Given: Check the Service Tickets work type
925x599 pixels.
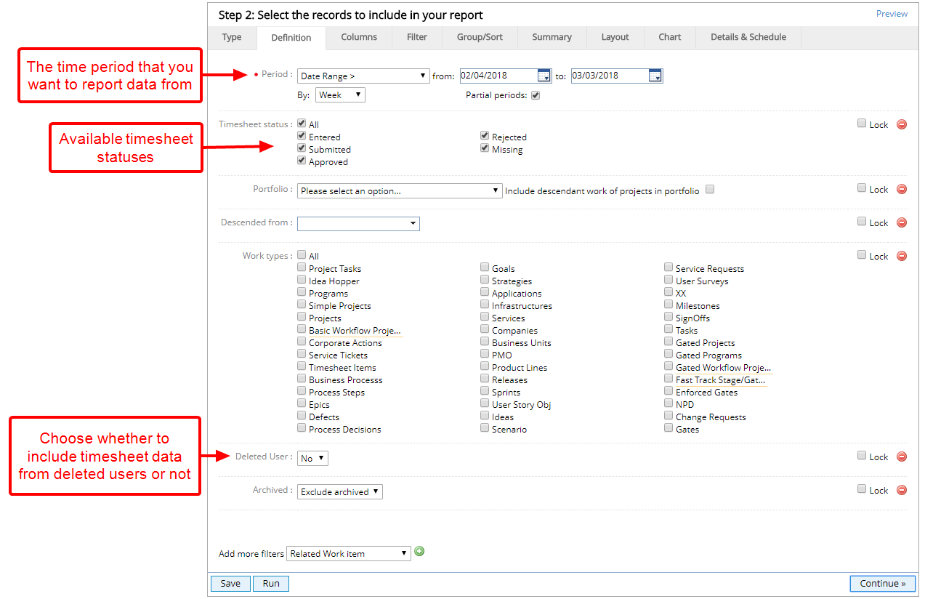Looking at the screenshot, I should (302, 354).
